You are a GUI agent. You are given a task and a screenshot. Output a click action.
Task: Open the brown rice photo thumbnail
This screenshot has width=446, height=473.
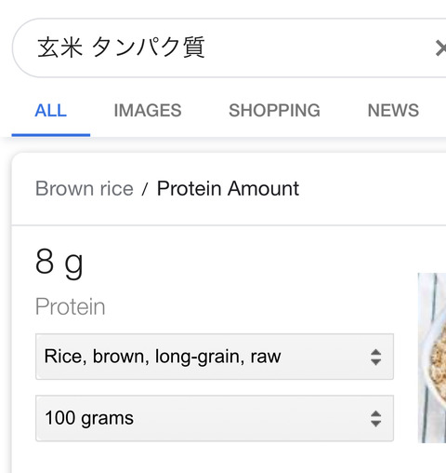click(x=432, y=358)
